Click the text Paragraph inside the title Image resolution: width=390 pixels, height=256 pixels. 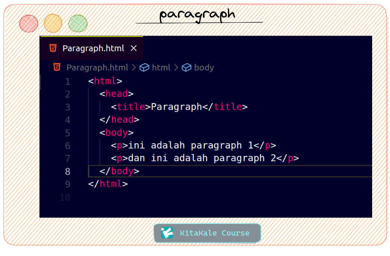click(176, 107)
